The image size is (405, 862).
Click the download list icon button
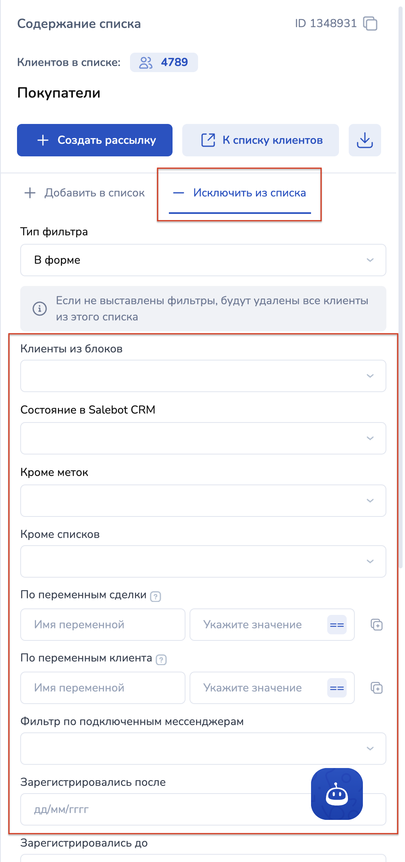pyautogui.click(x=364, y=140)
